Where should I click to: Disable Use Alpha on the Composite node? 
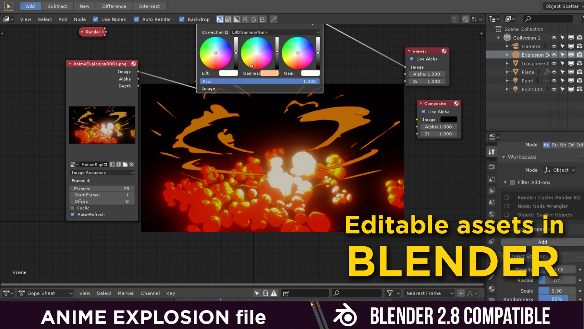pyautogui.click(x=423, y=111)
